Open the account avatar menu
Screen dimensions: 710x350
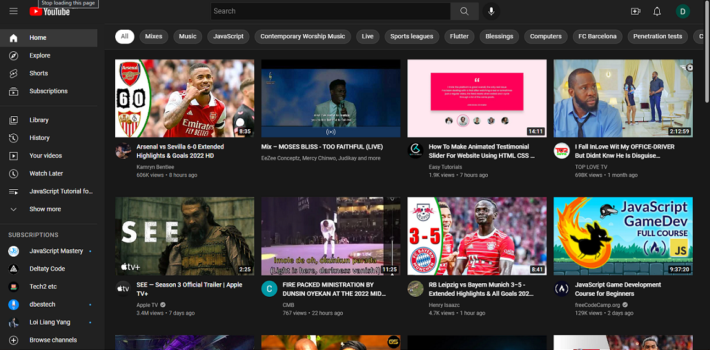(x=682, y=11)
